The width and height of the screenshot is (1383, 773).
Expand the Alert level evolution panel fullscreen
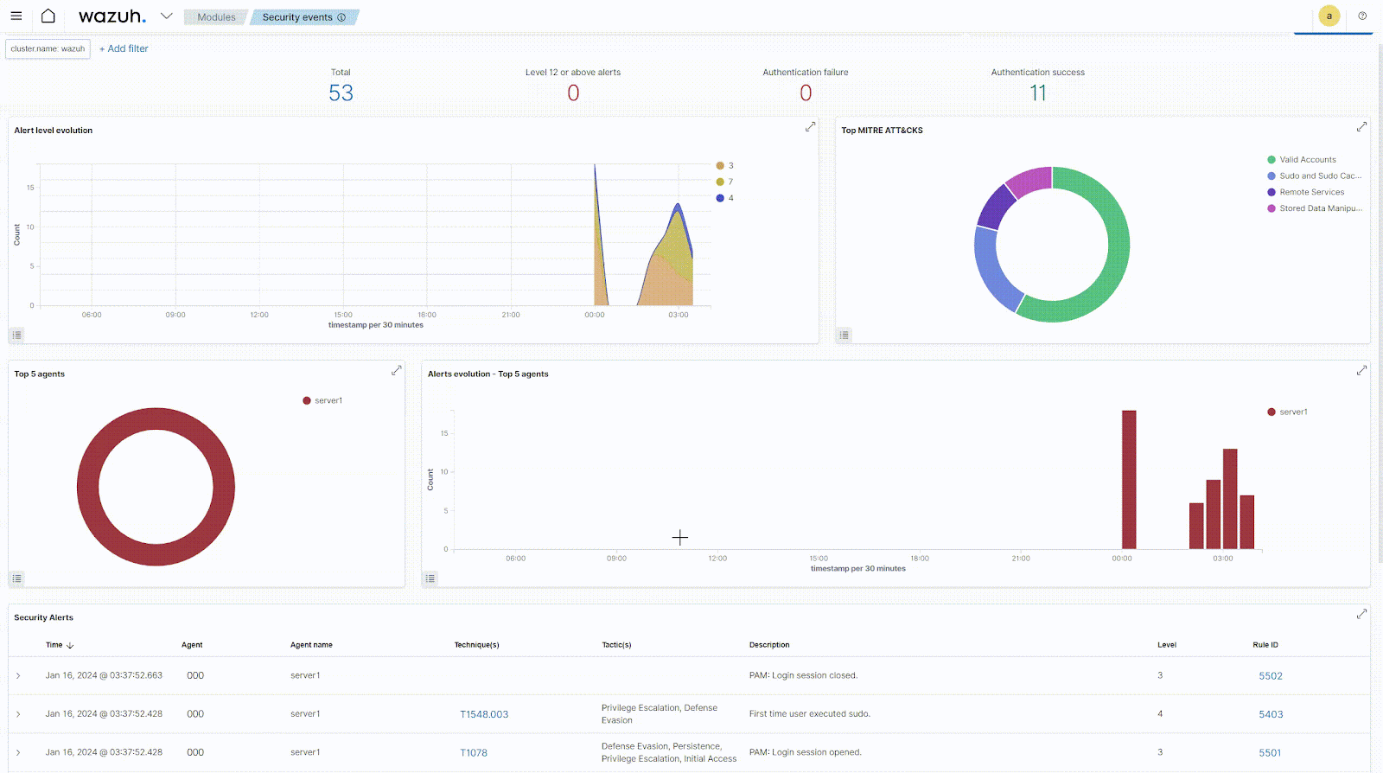(810, 127)
